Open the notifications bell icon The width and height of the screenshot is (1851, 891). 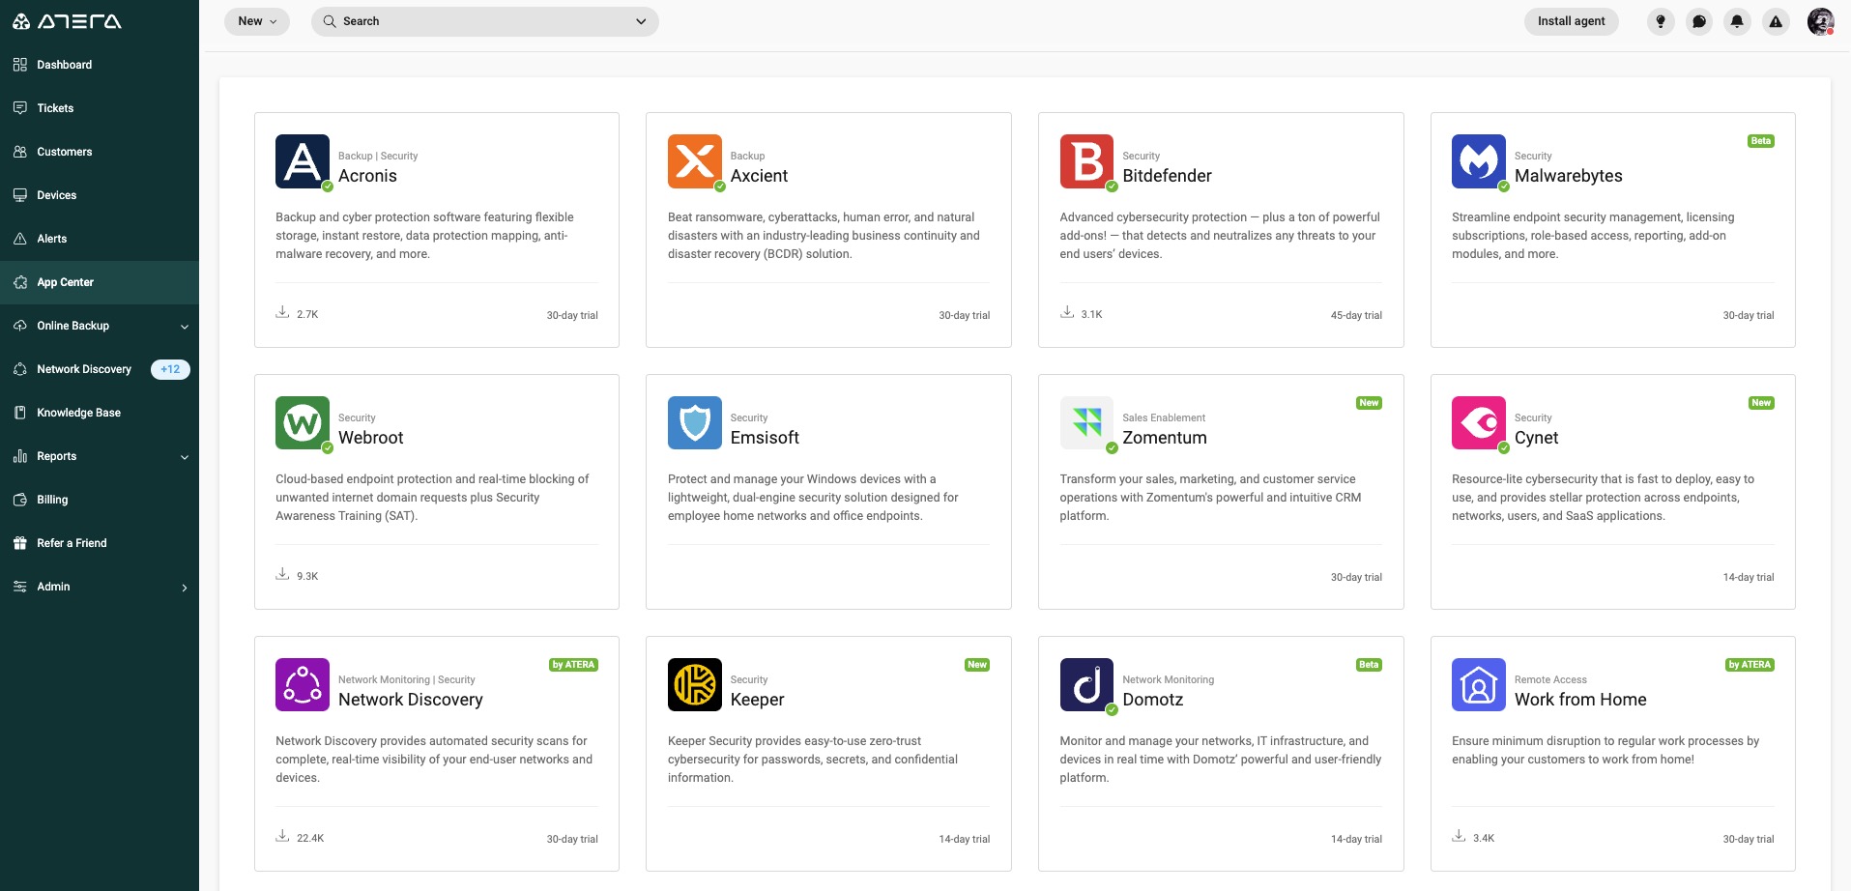(1737, 21)
